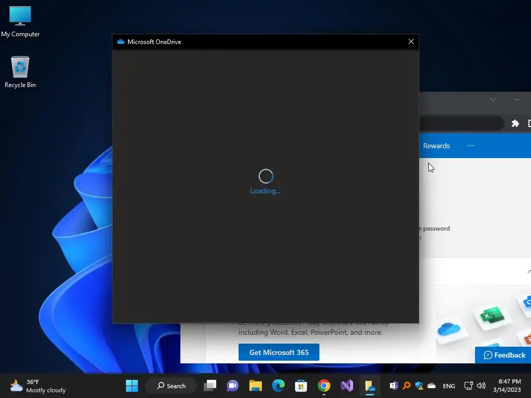Open File Explorer from the taskbar
Viewport: 531px width, 398px height.
click(x=256, y=386)
